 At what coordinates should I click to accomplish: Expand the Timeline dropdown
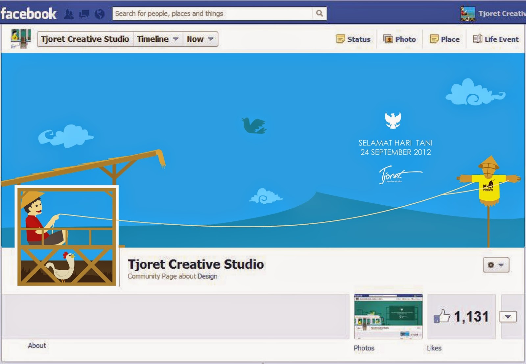(x=158, y=39)
